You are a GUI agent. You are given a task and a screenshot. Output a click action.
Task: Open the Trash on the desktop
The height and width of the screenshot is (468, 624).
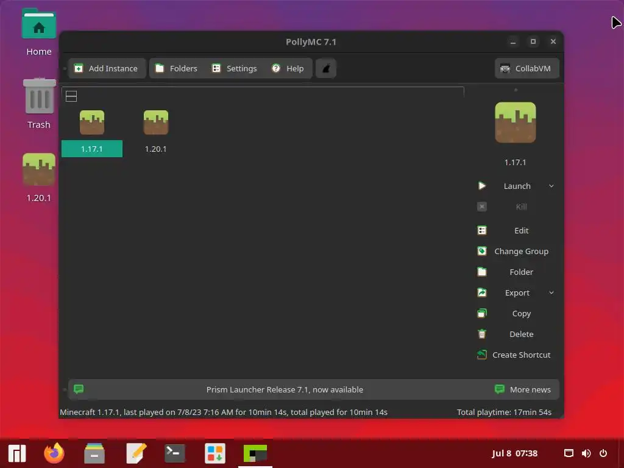[38, 104]
